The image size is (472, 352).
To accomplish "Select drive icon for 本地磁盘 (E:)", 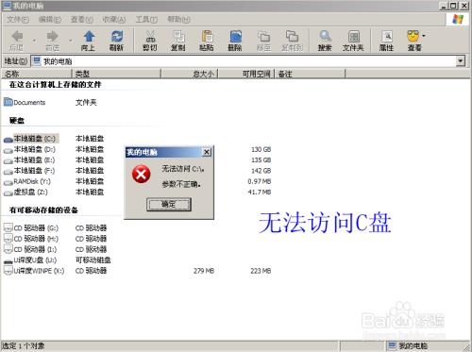I will [x=8, y=161].
